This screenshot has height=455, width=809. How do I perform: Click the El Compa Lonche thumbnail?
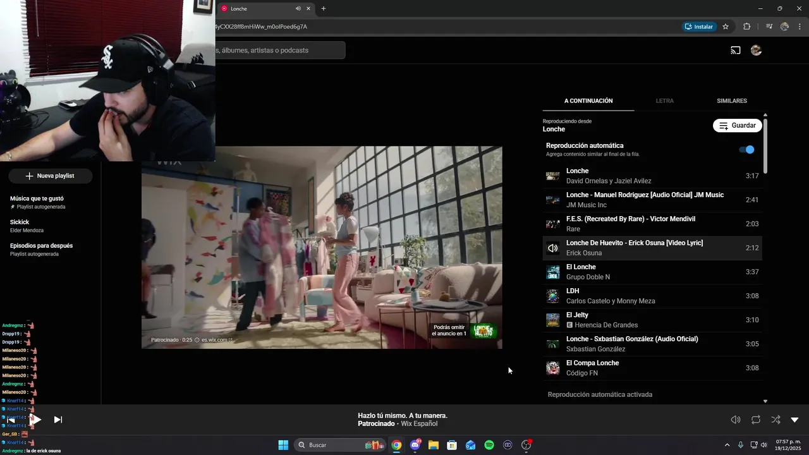(x=552, y=368)
